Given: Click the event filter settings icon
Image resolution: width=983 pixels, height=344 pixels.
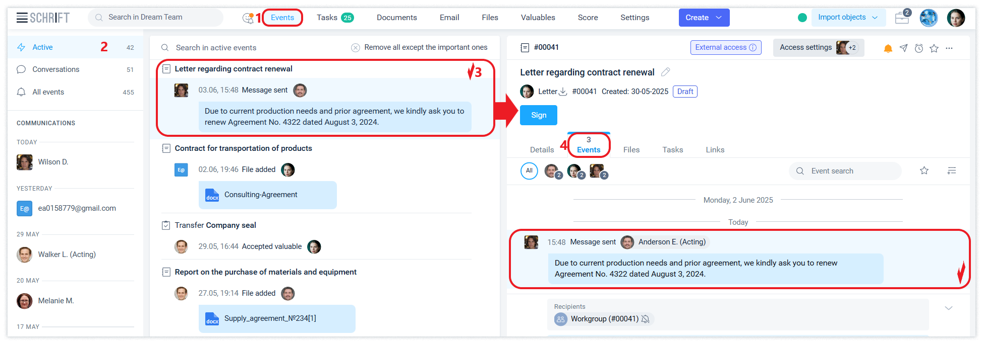Looking at the screenshot, I should 952,171.
